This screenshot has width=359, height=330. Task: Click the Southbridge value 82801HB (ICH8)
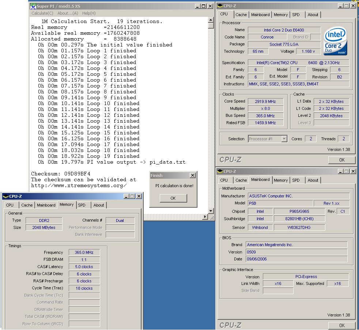tap(299, 219)
